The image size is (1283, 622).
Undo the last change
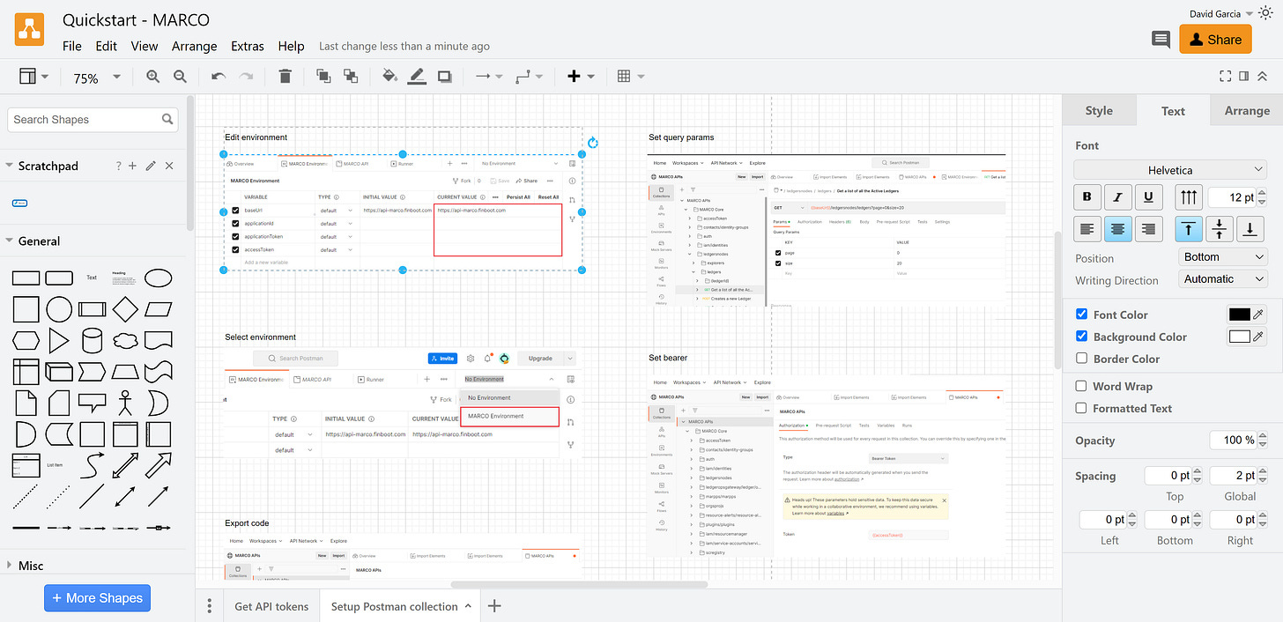[x=217, y=77]
